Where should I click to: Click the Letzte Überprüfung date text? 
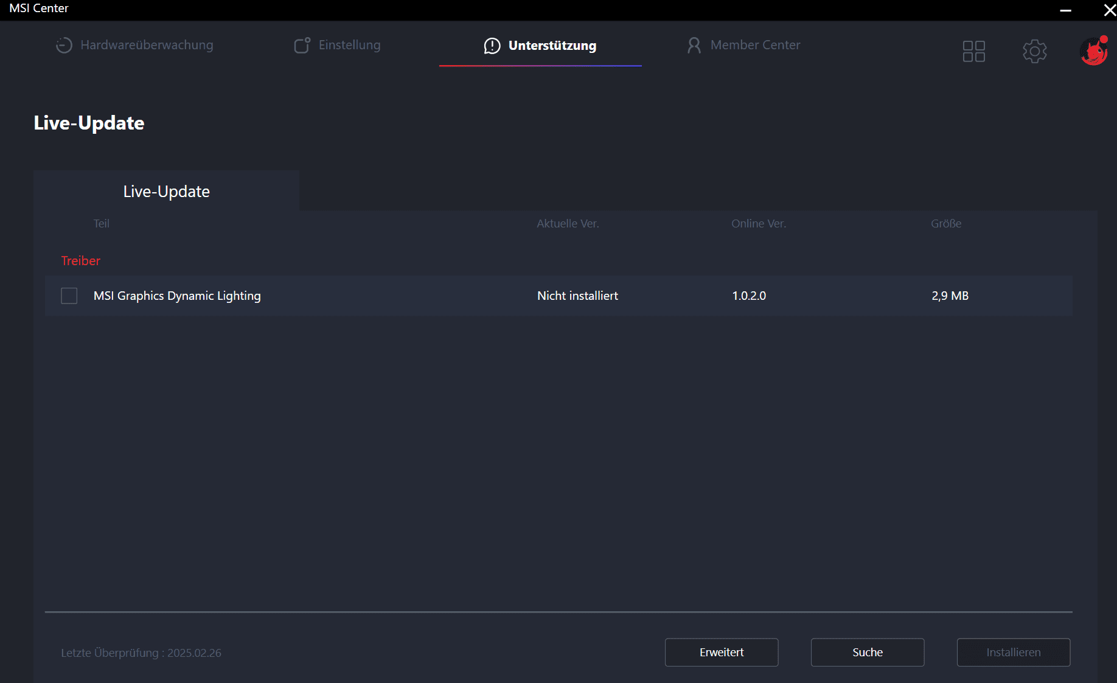click(141, 653)
